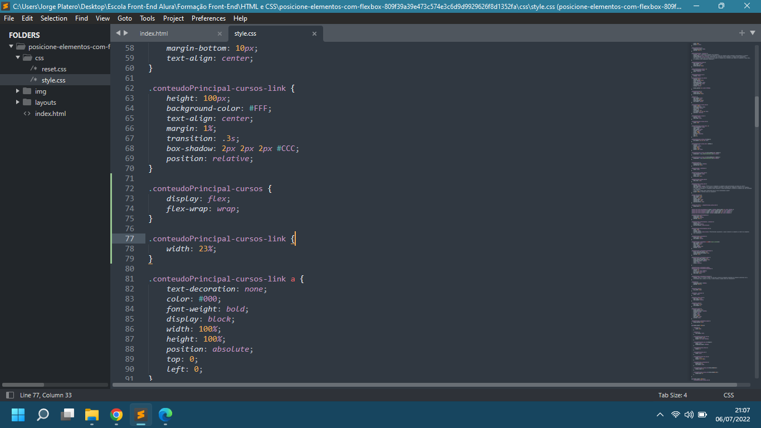The image size is (761, 428).
Task: Close the style.css tab
Action: [x=314, y=33]
